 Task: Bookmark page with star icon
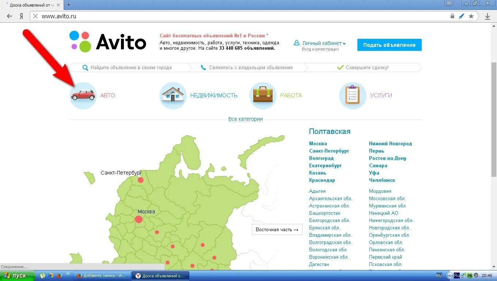coord(471,16)
